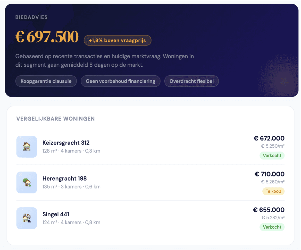Viewport: 301px width, 250px height.
Task: Click the house icon beside Keizersgracht 312
Action: tap(27, 147)
